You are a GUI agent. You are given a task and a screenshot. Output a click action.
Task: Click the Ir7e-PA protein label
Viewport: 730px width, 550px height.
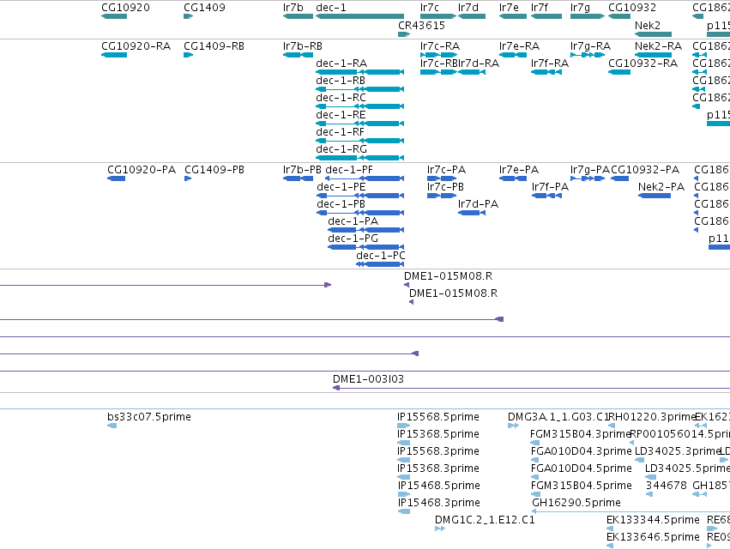pos(519,170)
